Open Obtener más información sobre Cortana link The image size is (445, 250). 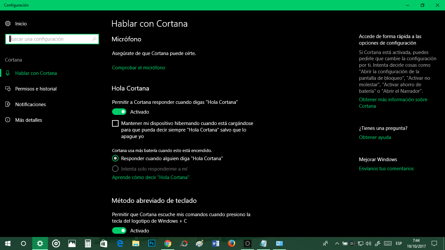393,103
